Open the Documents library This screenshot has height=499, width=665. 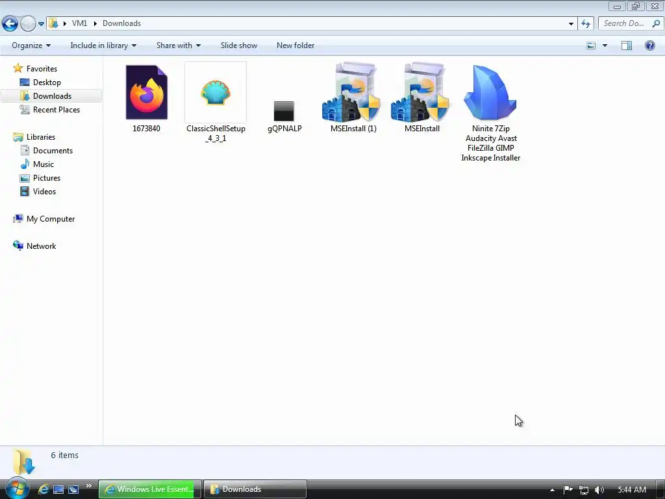click(x=53, y=151)
